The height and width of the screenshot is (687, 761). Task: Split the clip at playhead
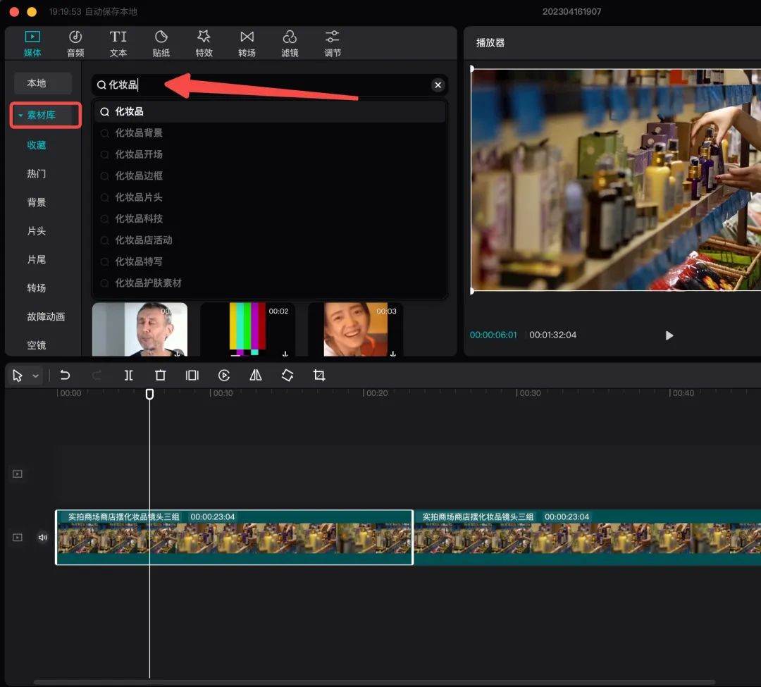pos(129,375)
